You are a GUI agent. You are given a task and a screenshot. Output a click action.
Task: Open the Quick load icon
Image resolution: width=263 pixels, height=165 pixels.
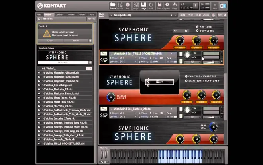click(x=151, y=6)
